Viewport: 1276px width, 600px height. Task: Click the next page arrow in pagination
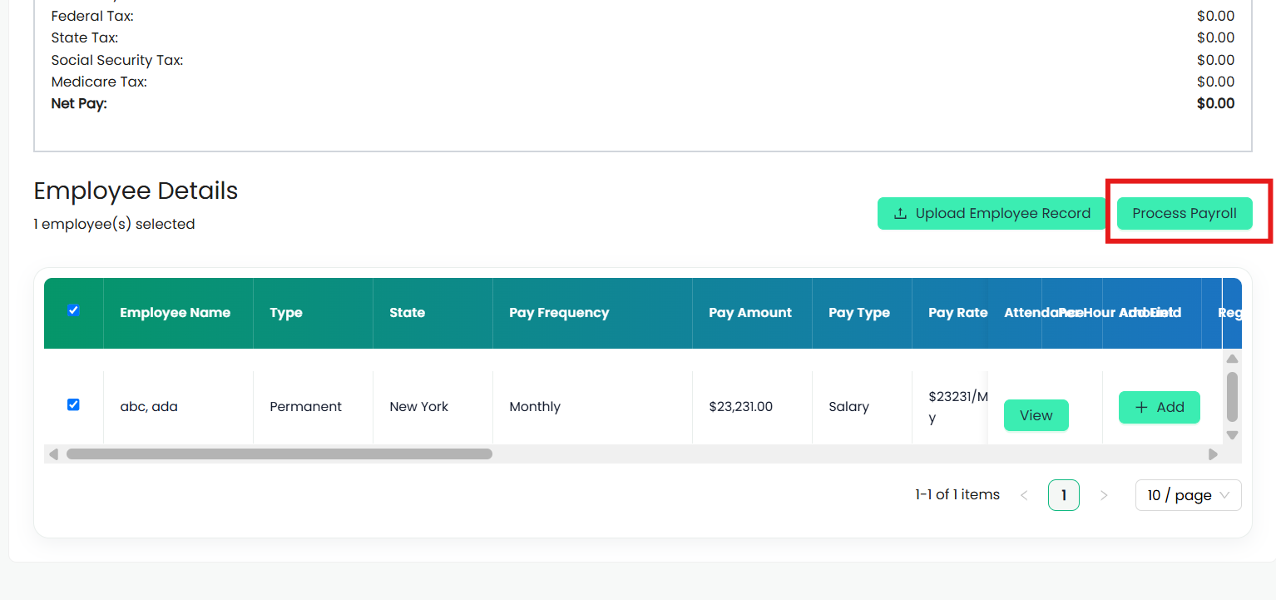[1104, 495]
